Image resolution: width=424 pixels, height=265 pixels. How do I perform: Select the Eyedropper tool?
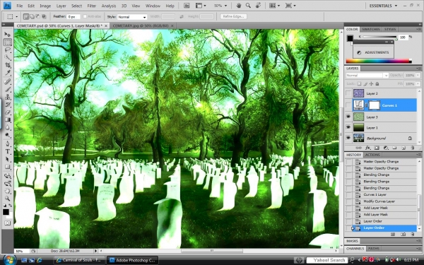tap(7, 73)
